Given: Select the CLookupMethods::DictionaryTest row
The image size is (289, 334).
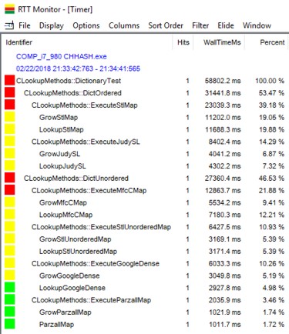Looking at the screenshot, I should (145, 81).
